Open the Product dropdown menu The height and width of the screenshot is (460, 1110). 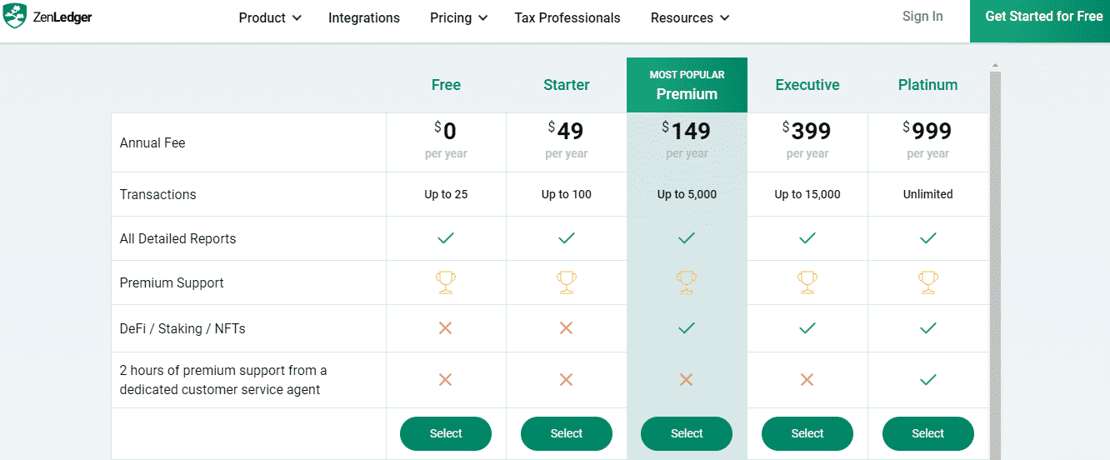270,17
